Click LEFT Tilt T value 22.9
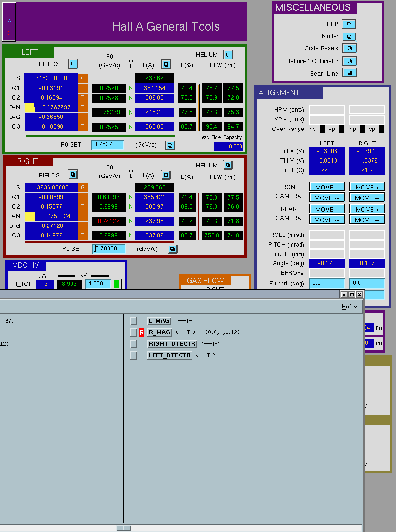Viewport: 396px width, 532px height. pyautogui.click(x=327, y=170)
